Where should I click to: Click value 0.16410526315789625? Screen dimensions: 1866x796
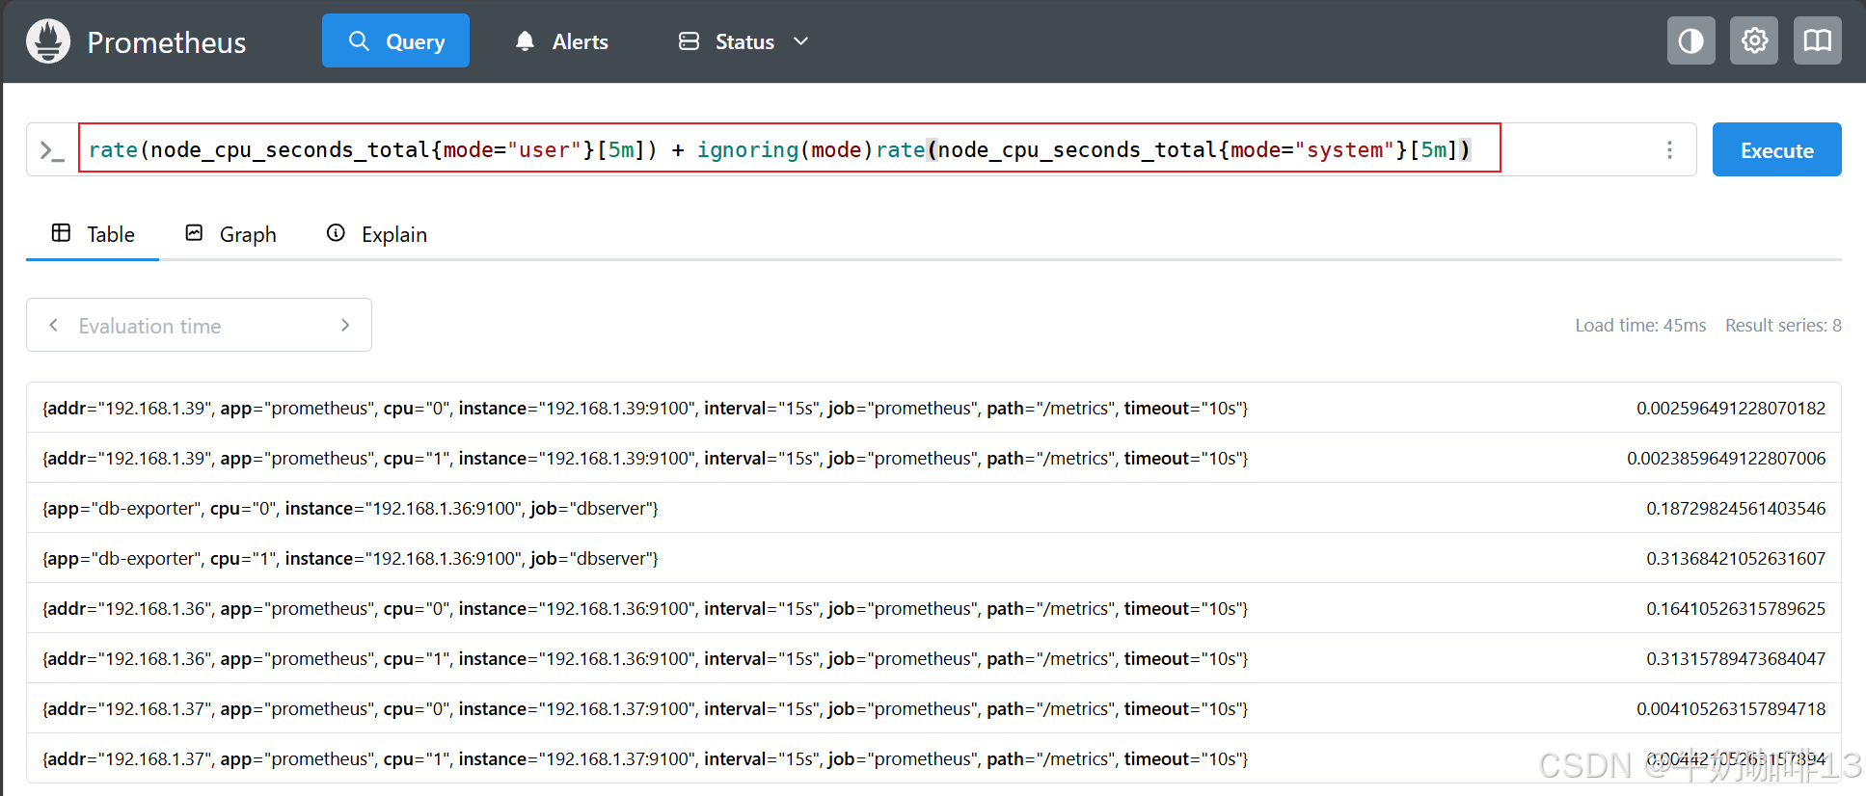tap(1736, 608)
